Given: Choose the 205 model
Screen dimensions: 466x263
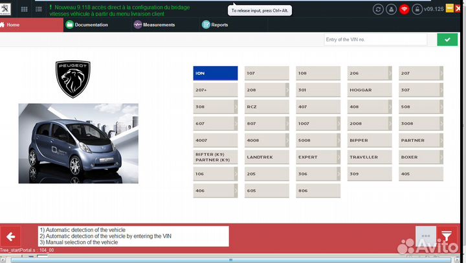Looking at the screenshot, I should coord(267,174).
